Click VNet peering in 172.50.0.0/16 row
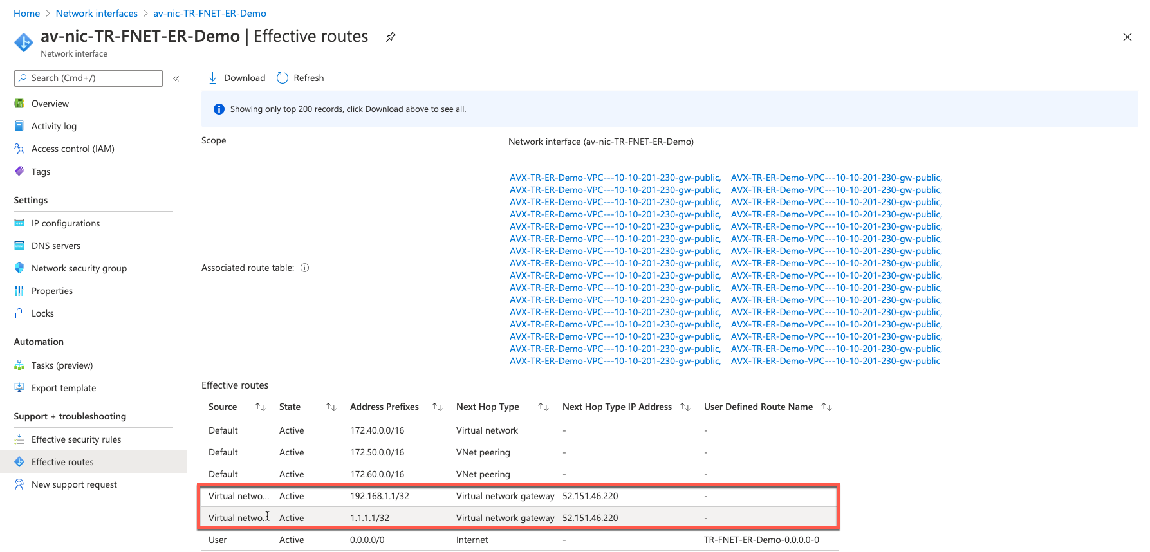 (x=483, y=452)
